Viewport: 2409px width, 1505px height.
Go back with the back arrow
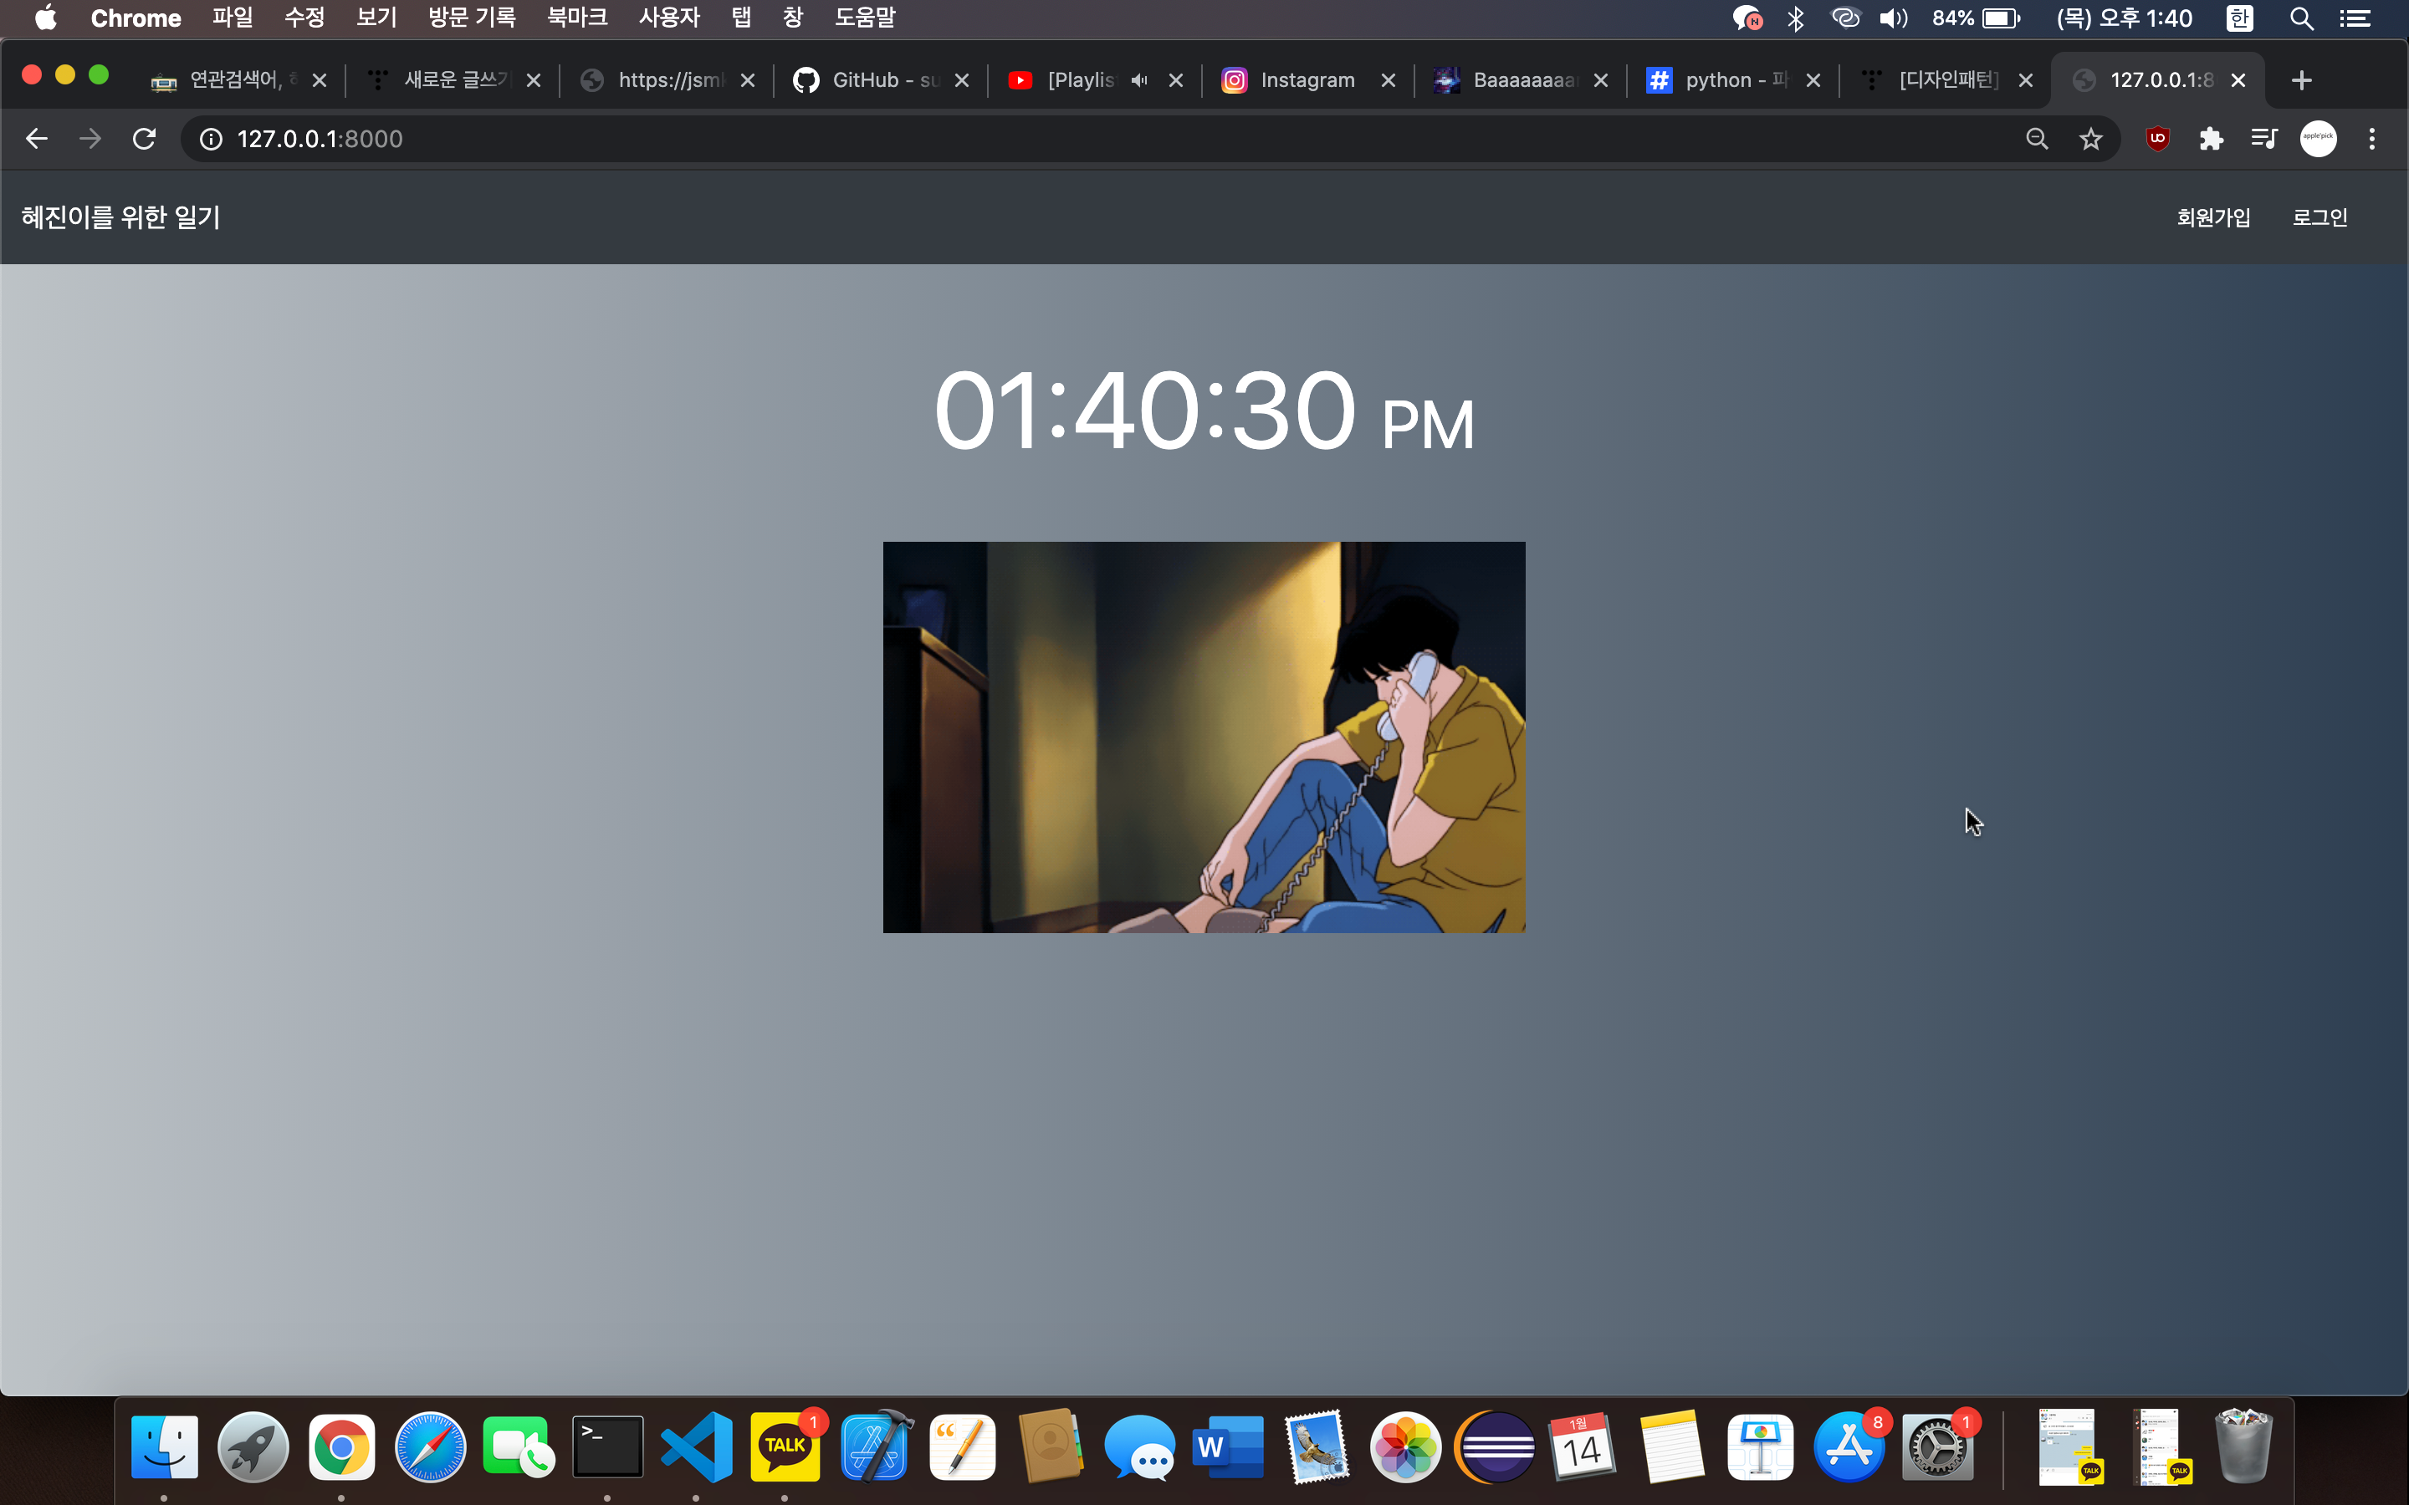point(37,138)
